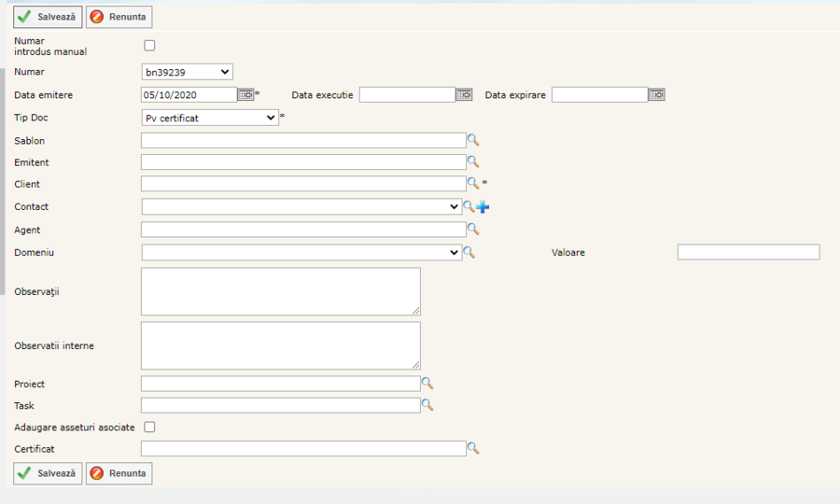The height and width of the screenshot is (504, 840).
Task: Open calendar picker for Data emitere
Action: [x=245, y=94]
